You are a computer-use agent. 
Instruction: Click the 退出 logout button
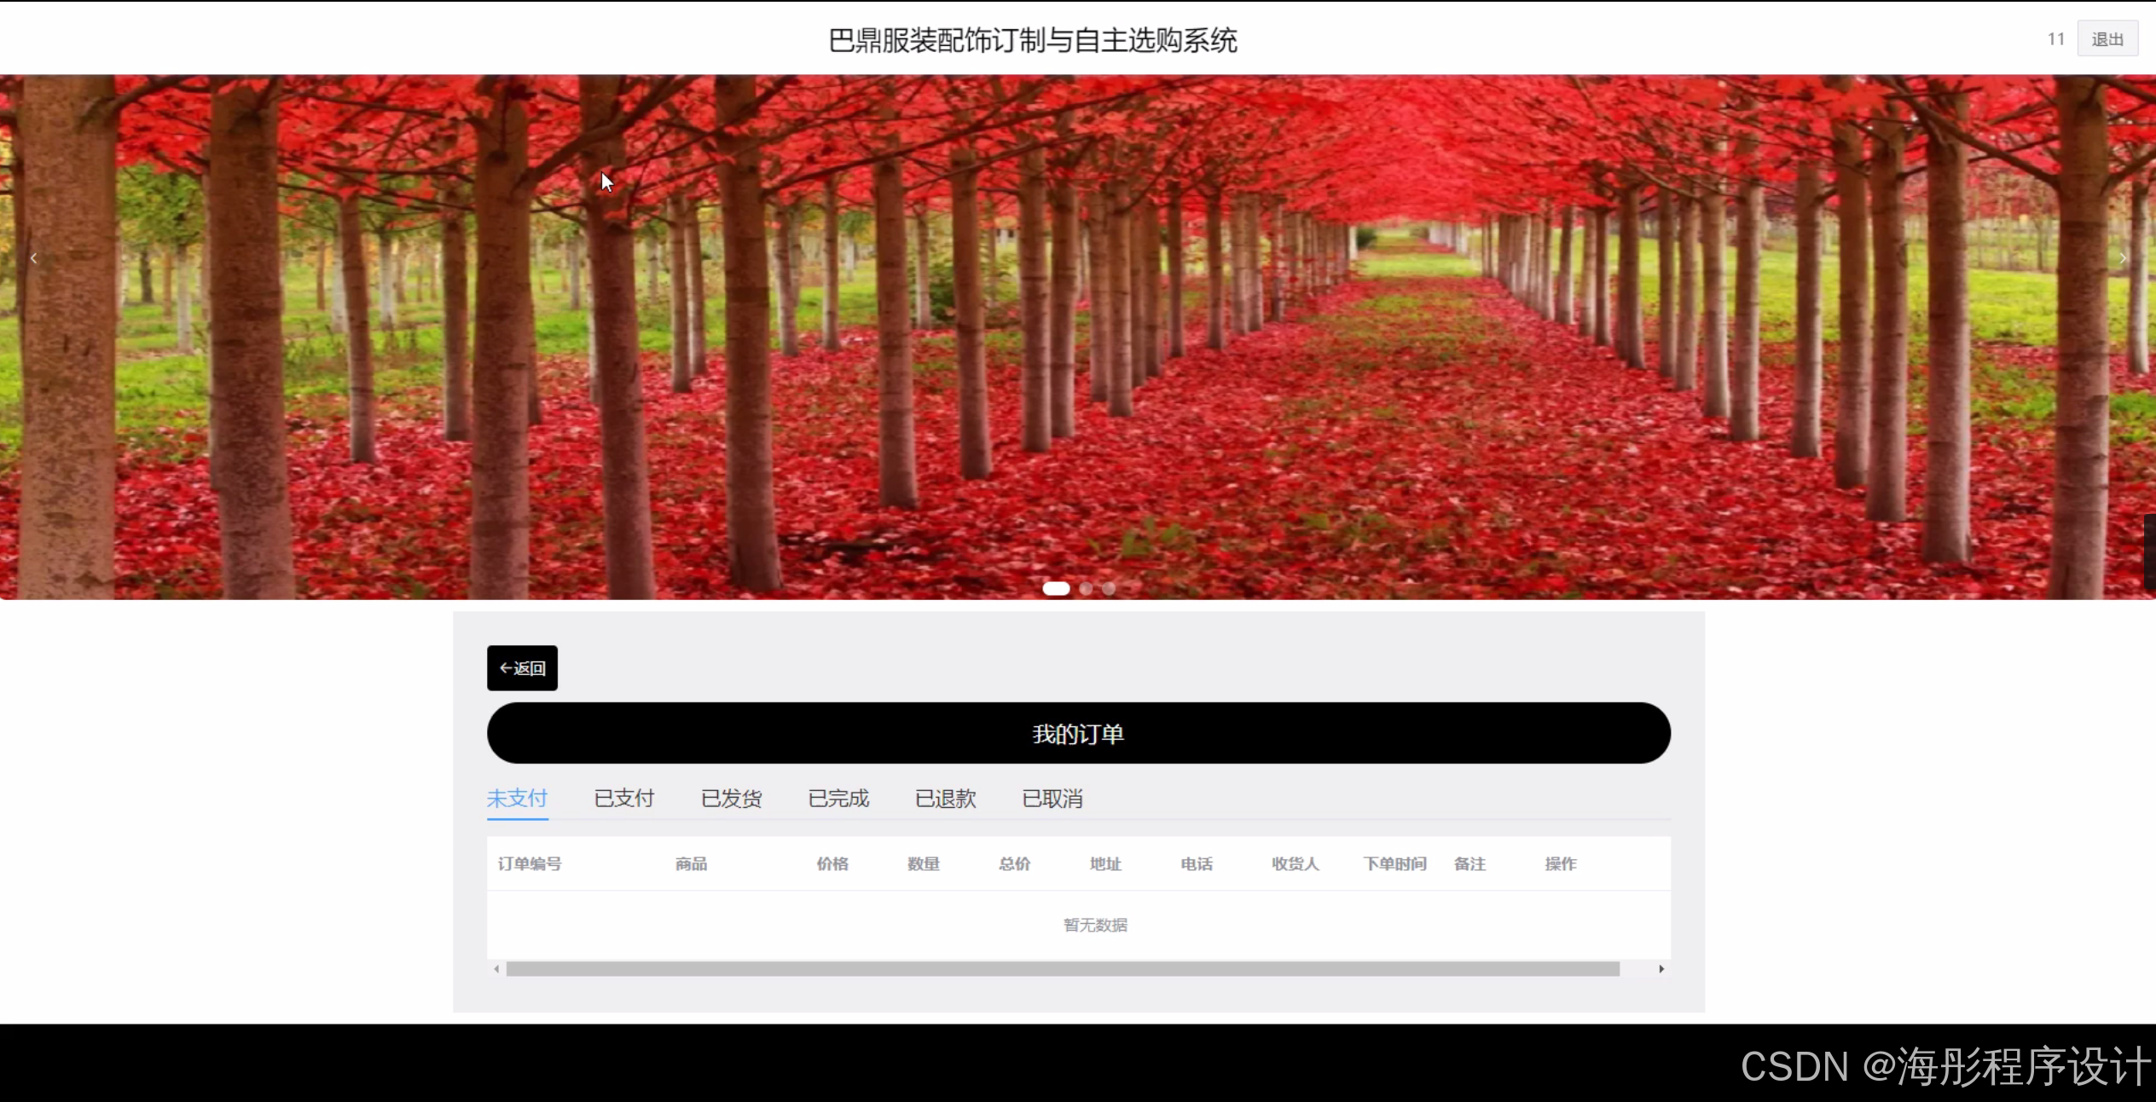[2107, 39]
